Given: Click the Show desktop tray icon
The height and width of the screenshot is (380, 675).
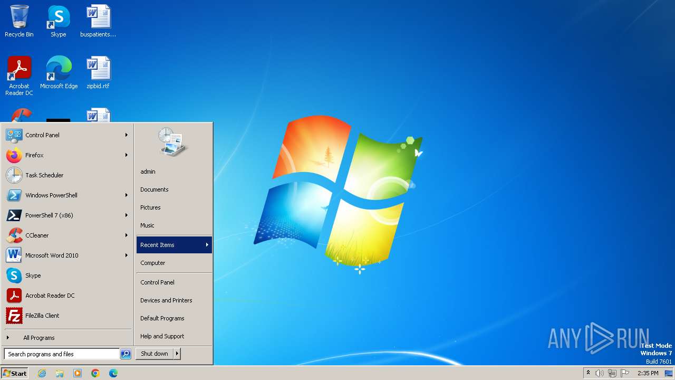Looking at the screenshot, I should click(x=669, y=373).
